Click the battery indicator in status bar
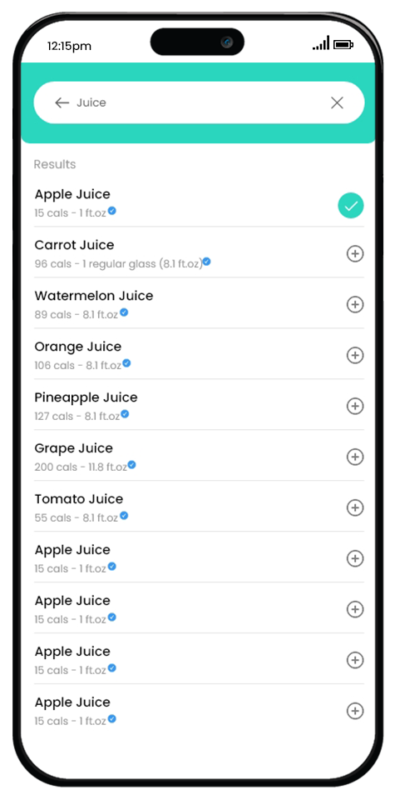The width and height of the screenshot is (395, 800). click(343, 45)
